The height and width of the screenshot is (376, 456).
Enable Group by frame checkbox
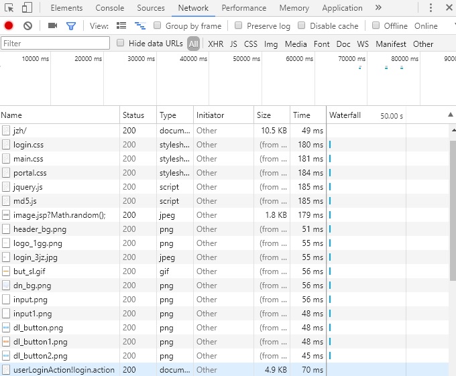(157, 25)
